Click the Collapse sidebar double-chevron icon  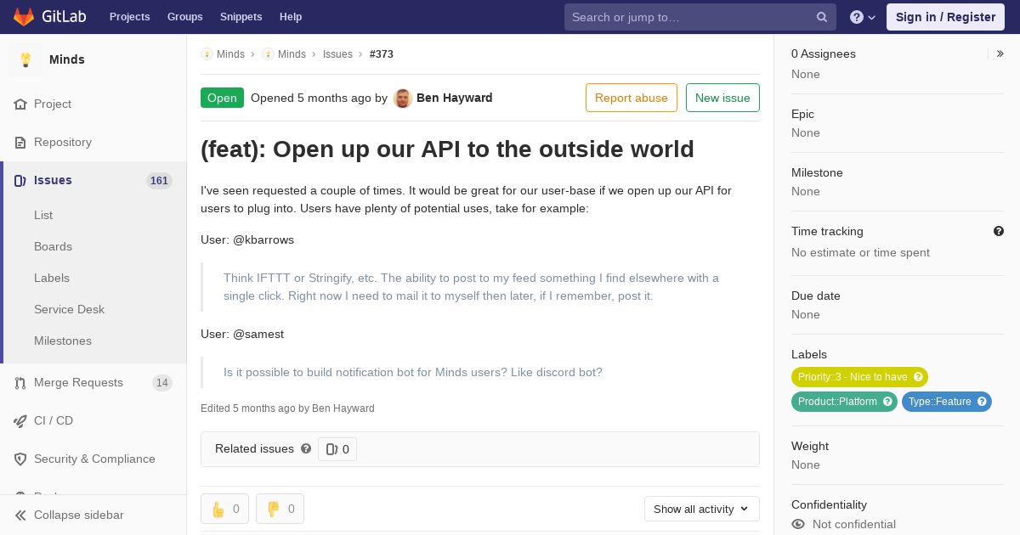[20, 515]
